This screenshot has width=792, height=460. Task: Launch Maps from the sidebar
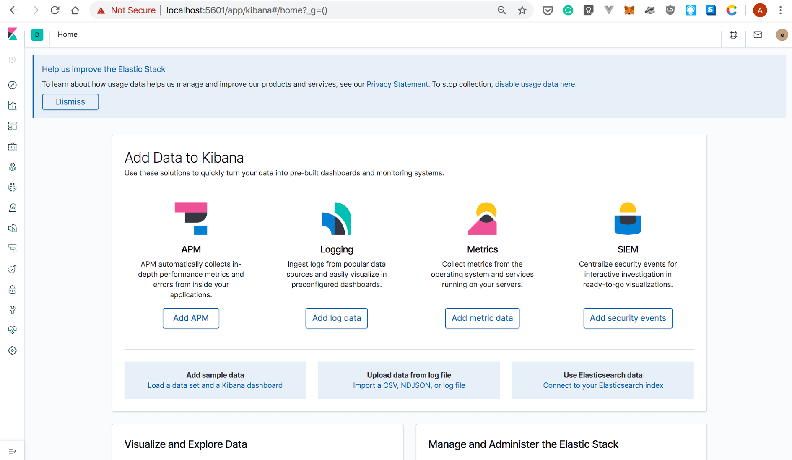(x=13, y=167)
